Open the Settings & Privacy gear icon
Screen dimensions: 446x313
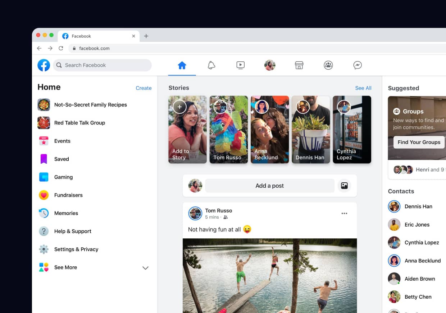point(44,249)
